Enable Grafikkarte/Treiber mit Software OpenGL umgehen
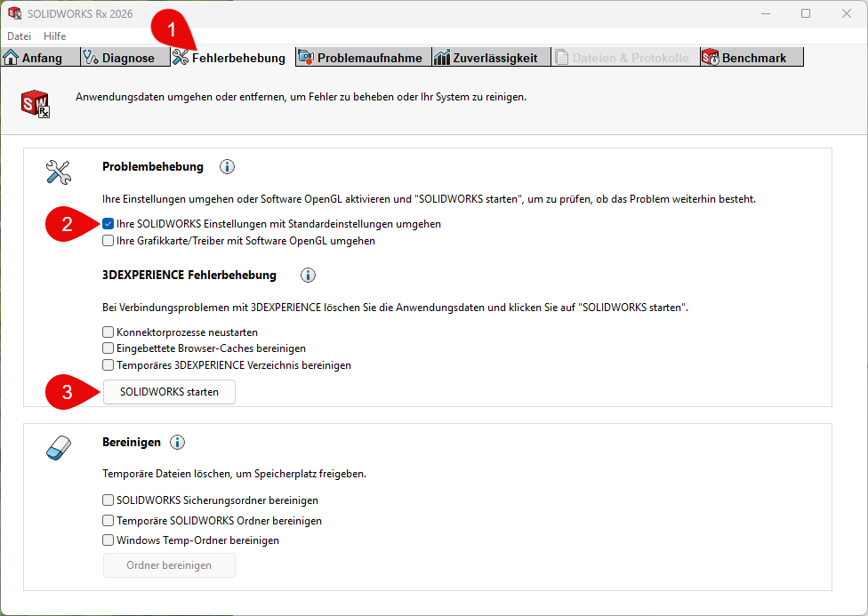This screenshot has height=616, width=868. point(108,241)
